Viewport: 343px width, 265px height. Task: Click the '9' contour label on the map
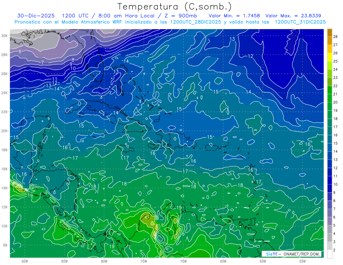pyautogui.click(x=71, y=64)
